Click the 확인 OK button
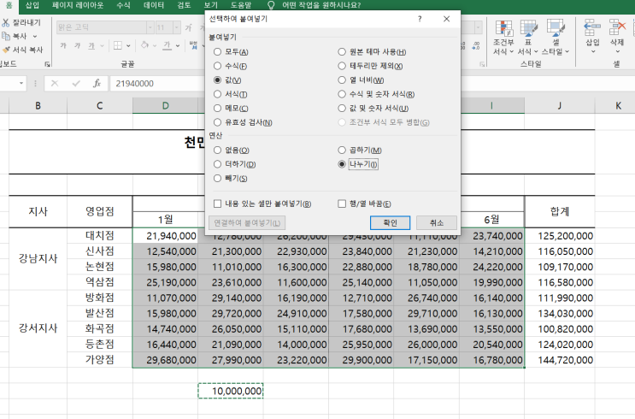The image size is (635, 419). pos(390,223)
